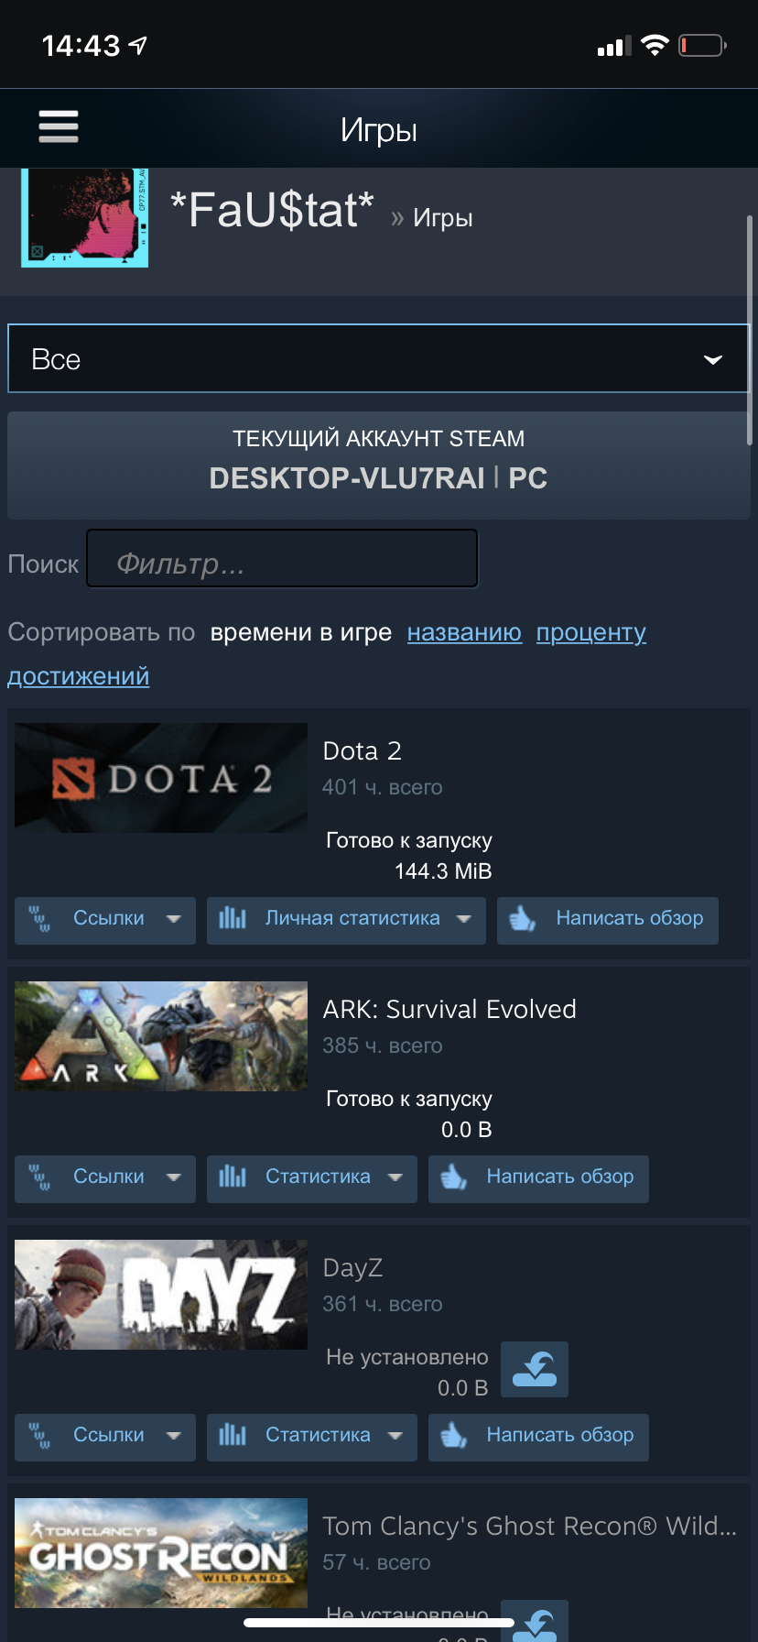Expand DayZ "Ссылки" dropdown
Viewport: 758px width, 1642px height.
pos(105,1437)
